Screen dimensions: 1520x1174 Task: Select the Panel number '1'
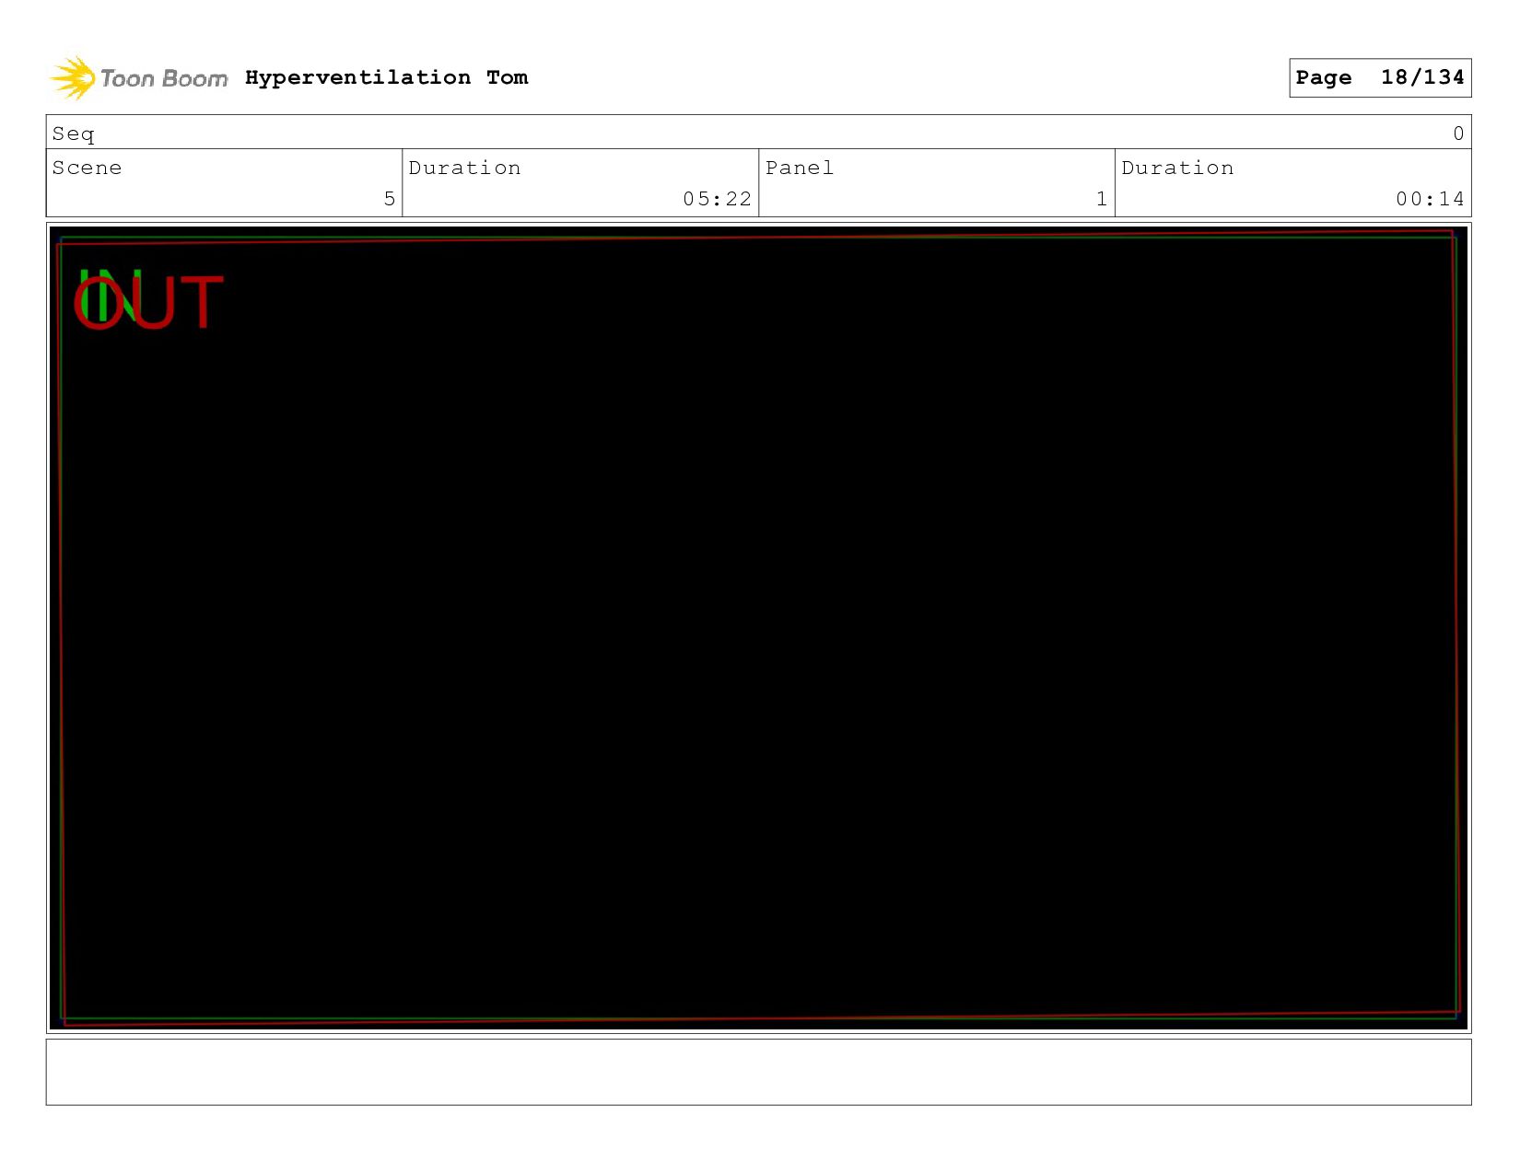(1102, 199)
